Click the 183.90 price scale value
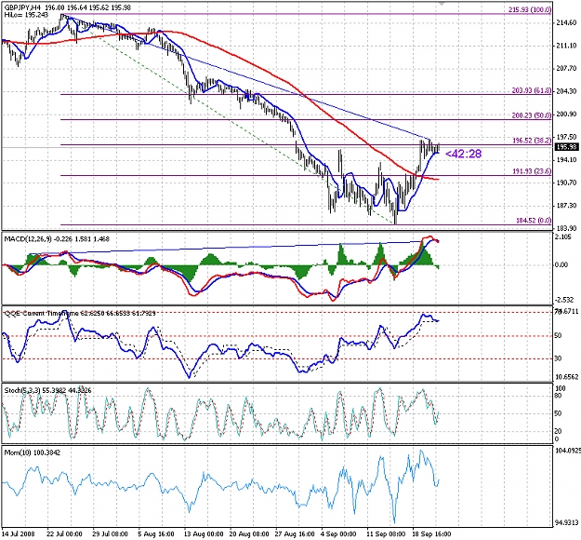Image resolution: width=581 pixels, height=540 pixels. click(566, 228)
